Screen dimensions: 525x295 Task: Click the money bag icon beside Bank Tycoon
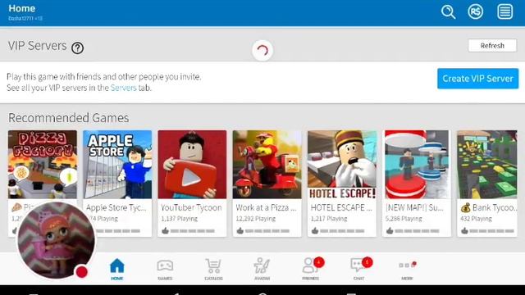tap(465, 207)
